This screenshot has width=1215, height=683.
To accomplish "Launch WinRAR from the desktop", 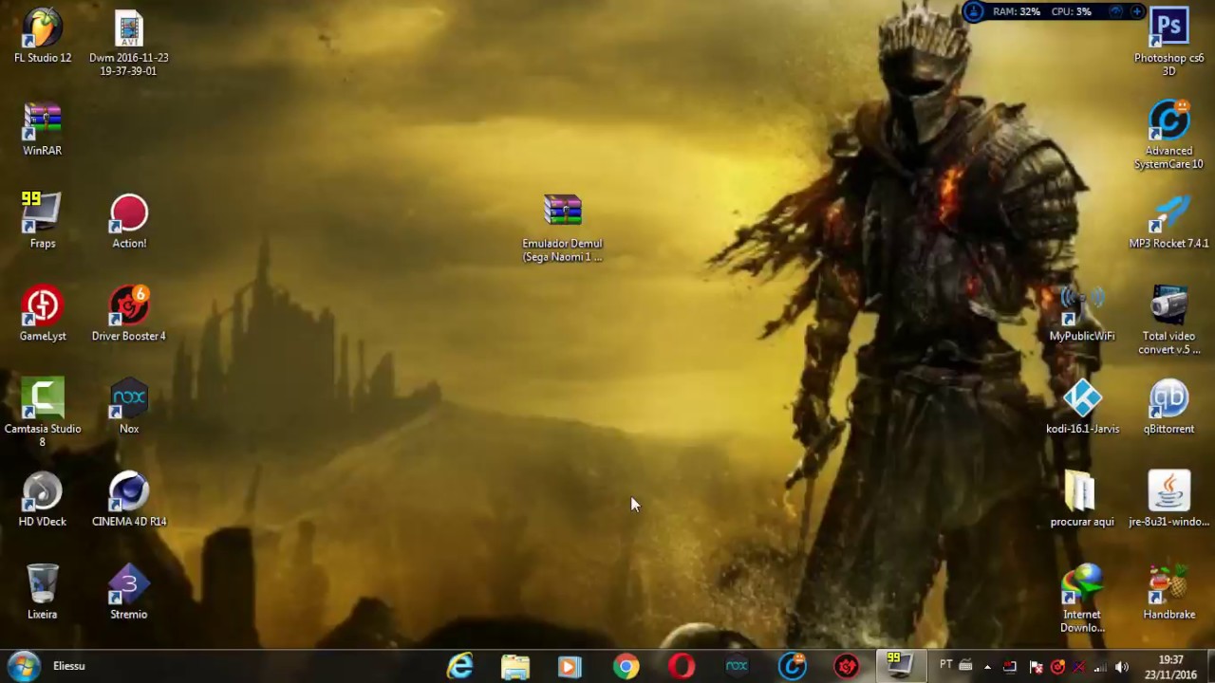I will coord(43,129).
